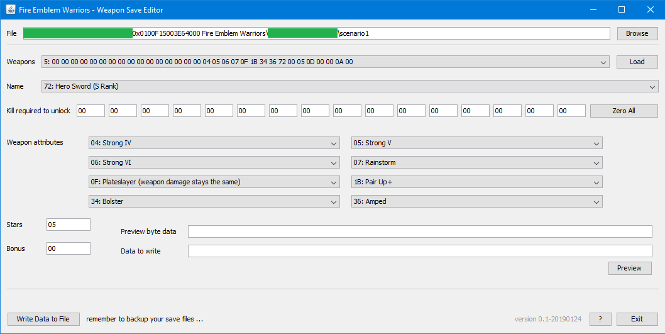Click the first Kill required to unlock field
Screen dimensions: 665x334
pyautogui.click(x=91, y=111)
